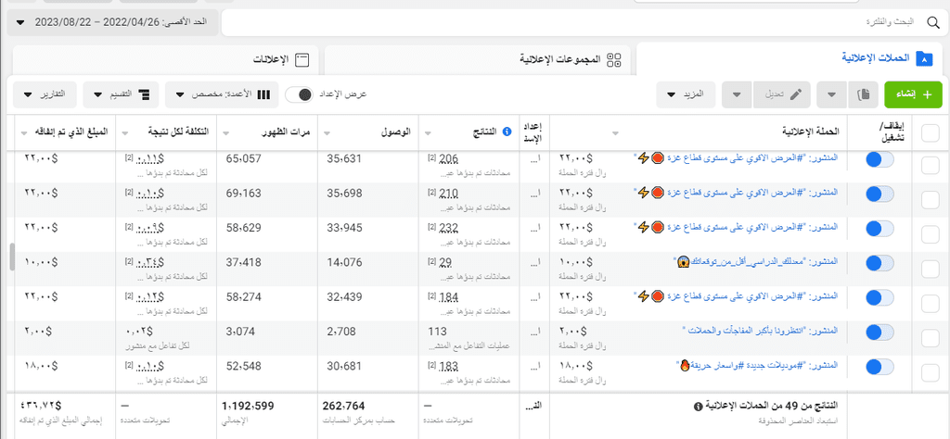Image resolution: width=950 pixels, height=439 pixels.
Task: Open the المبلغ الذي تم إنفاقه column menu arrow
Action: click(x=24, y=132)
